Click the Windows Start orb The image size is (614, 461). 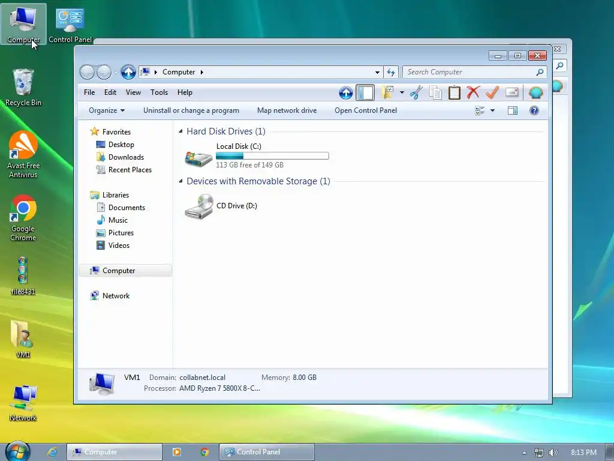(x=17, y=451)
